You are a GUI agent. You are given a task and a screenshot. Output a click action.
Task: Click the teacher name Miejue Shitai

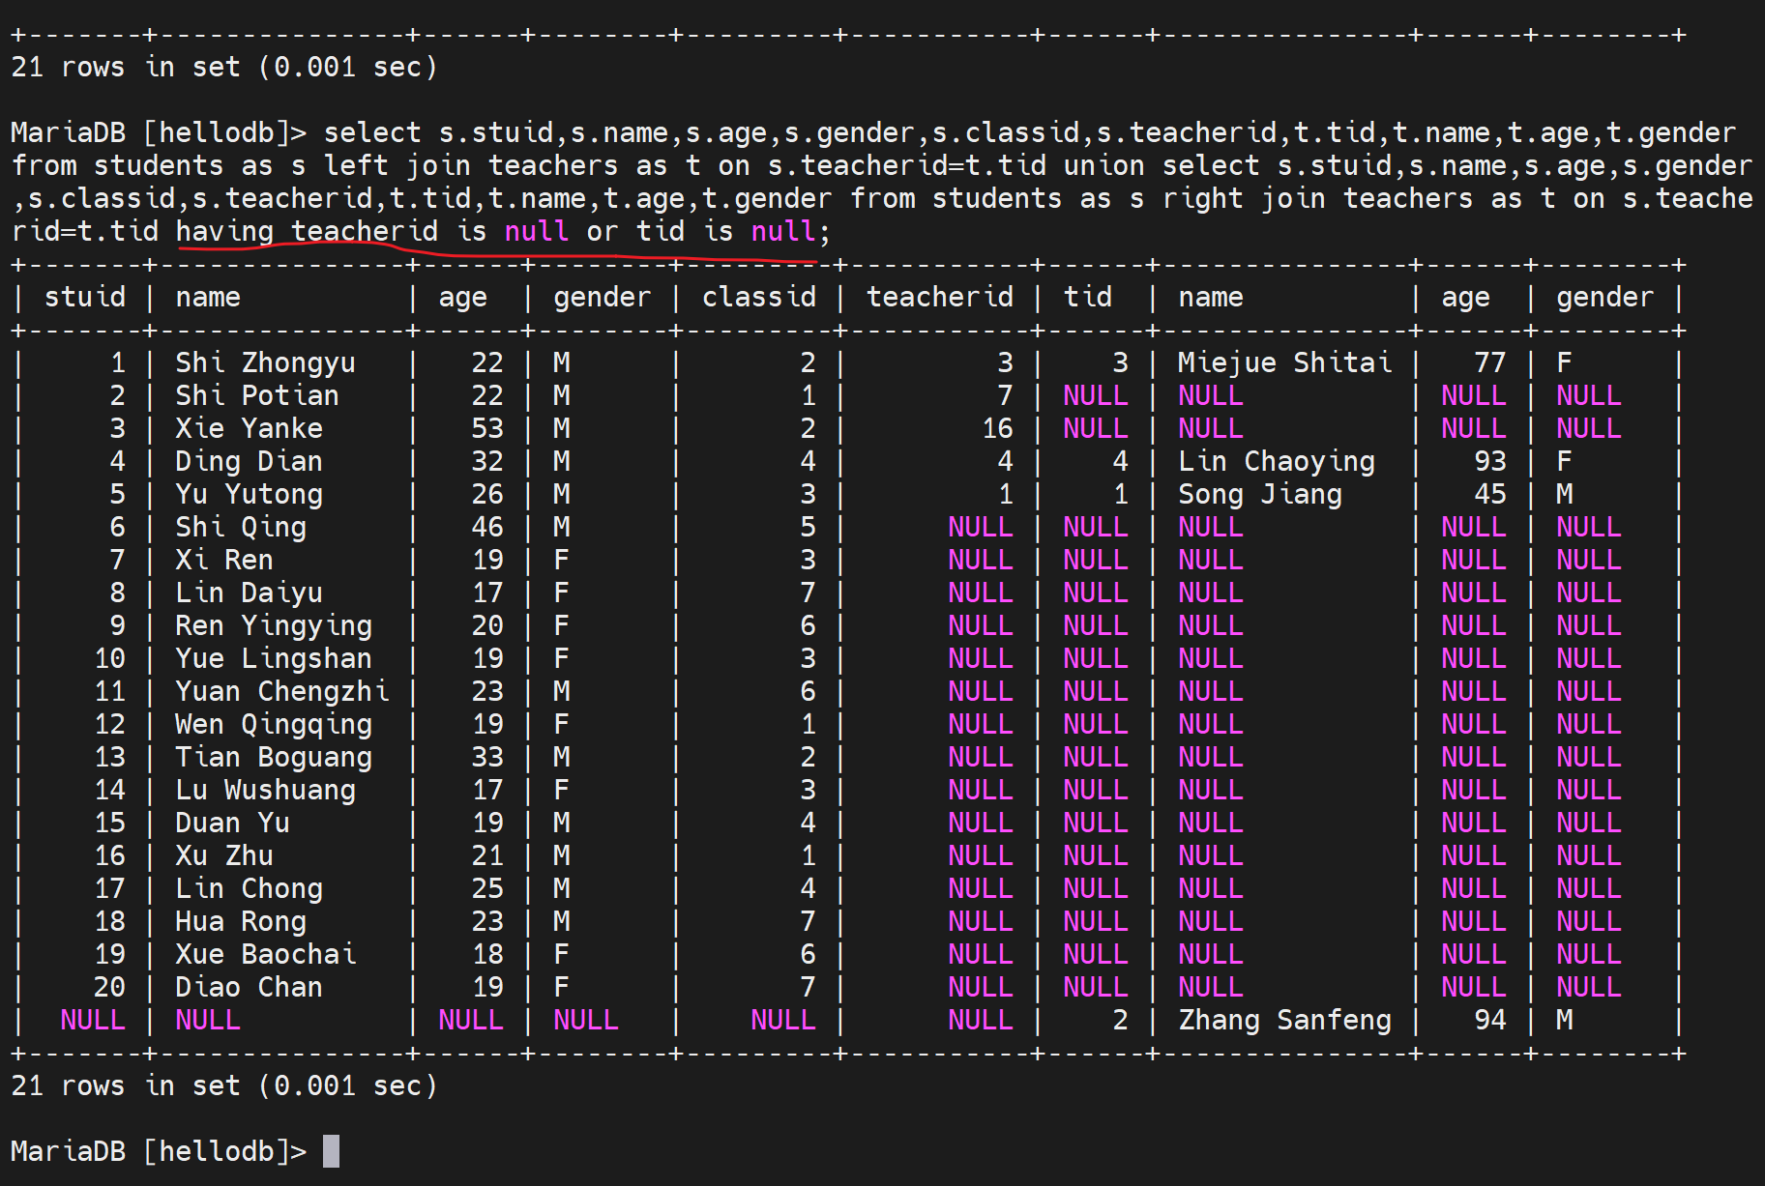pos(1284,362)
